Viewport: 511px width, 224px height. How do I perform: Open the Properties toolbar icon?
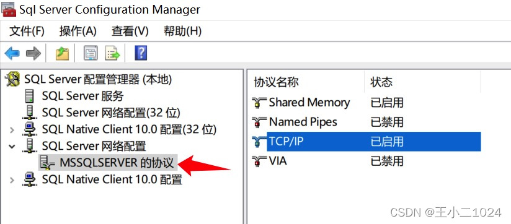[x=91, y=53]
